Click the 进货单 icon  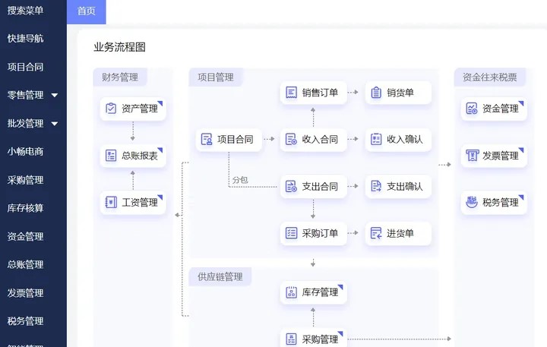click(x=376, y=234)
